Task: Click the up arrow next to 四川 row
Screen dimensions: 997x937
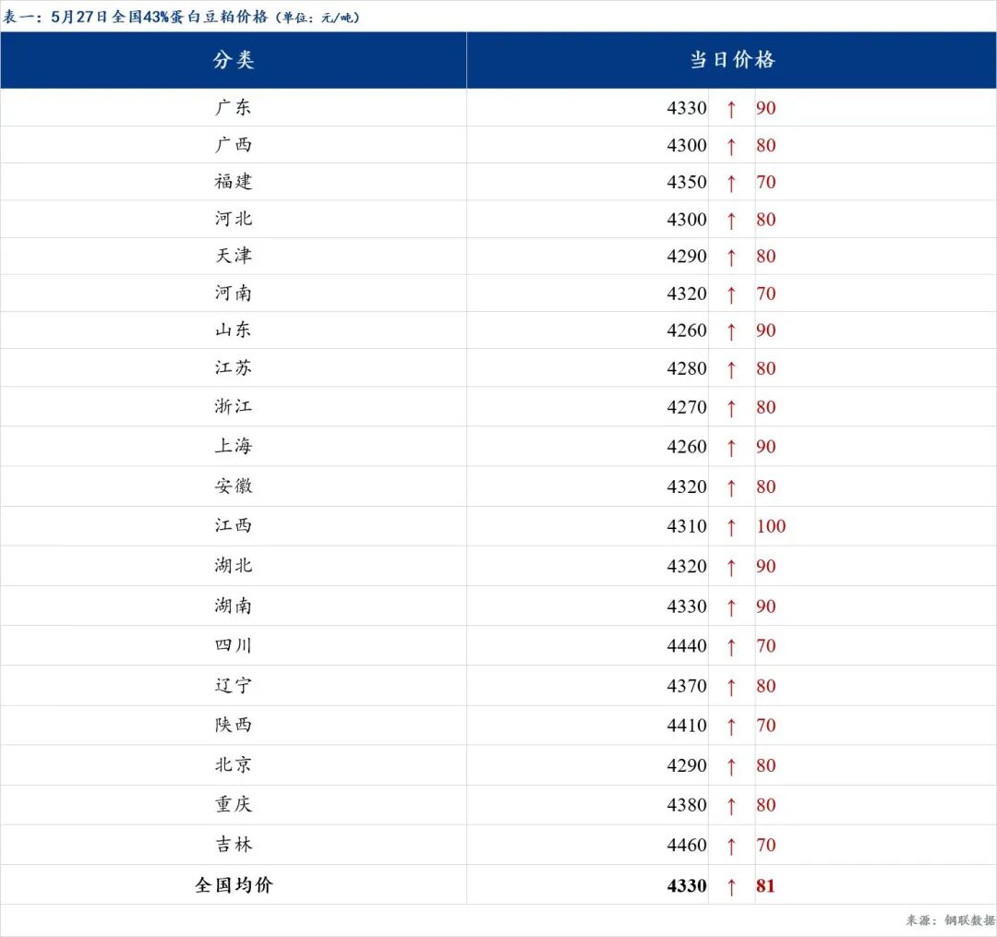Action: point(732,645)
